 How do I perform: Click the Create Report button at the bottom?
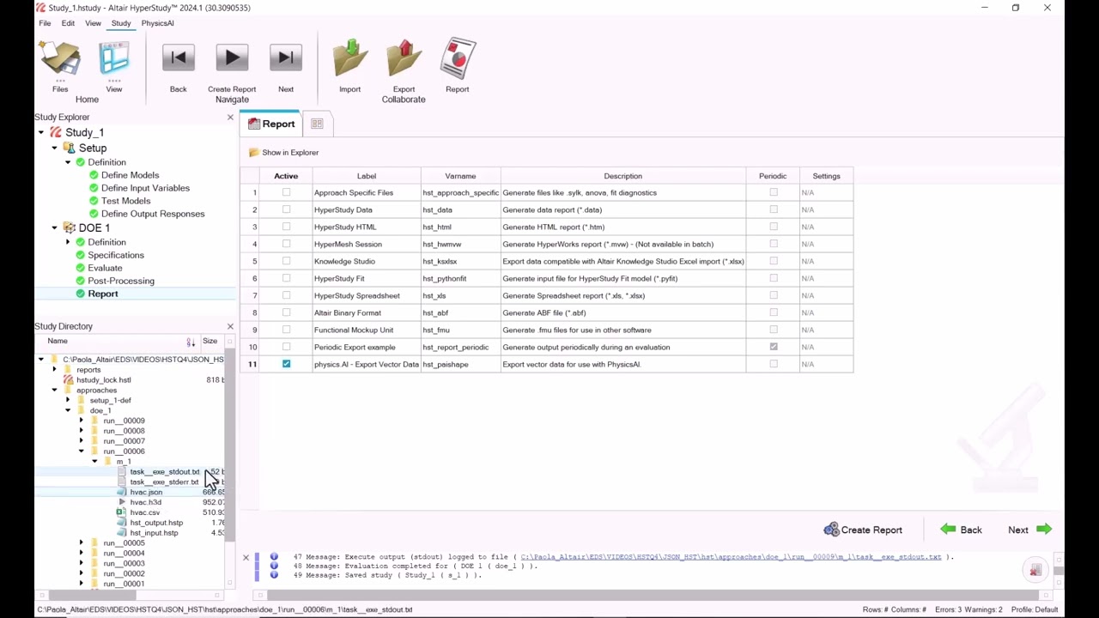click(863, 530)
